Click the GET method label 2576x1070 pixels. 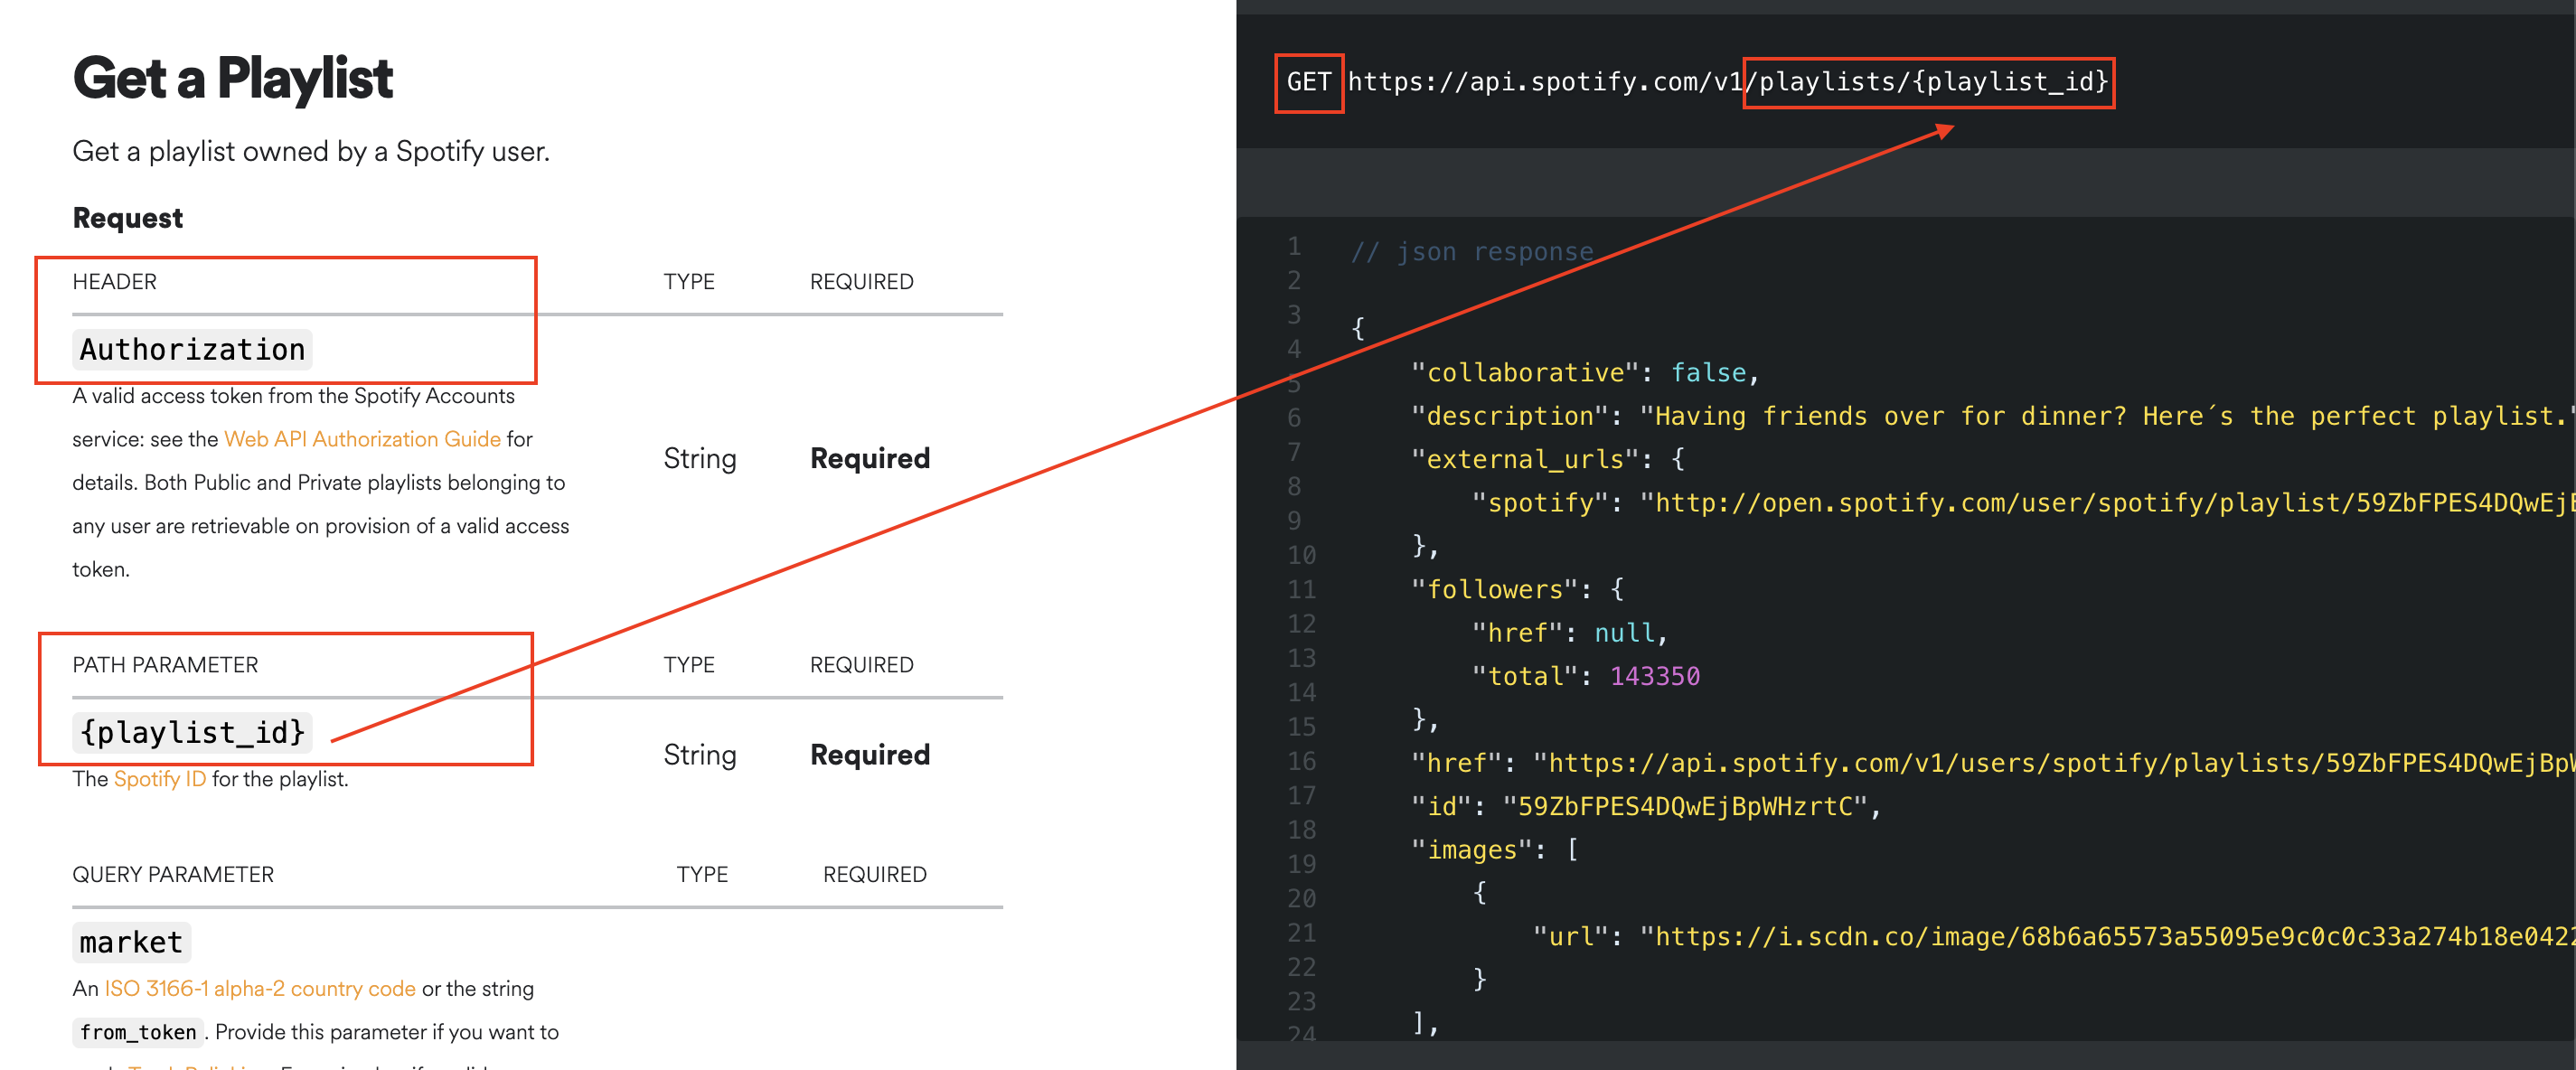[1308, 82]
